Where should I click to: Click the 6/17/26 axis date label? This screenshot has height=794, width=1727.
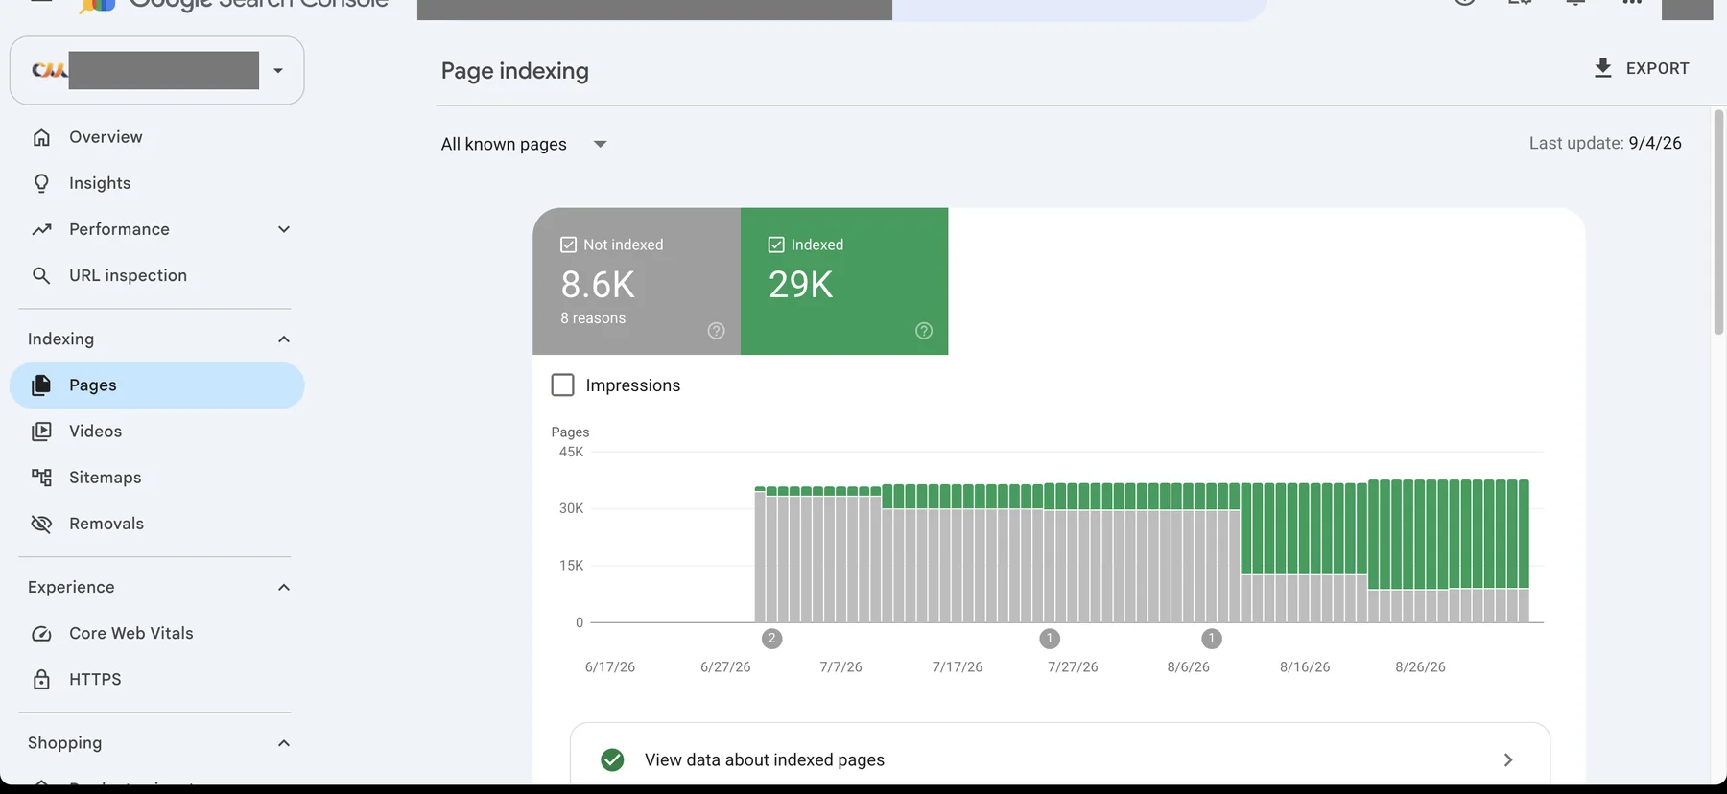pyautogui.click(x=610, y=666)
